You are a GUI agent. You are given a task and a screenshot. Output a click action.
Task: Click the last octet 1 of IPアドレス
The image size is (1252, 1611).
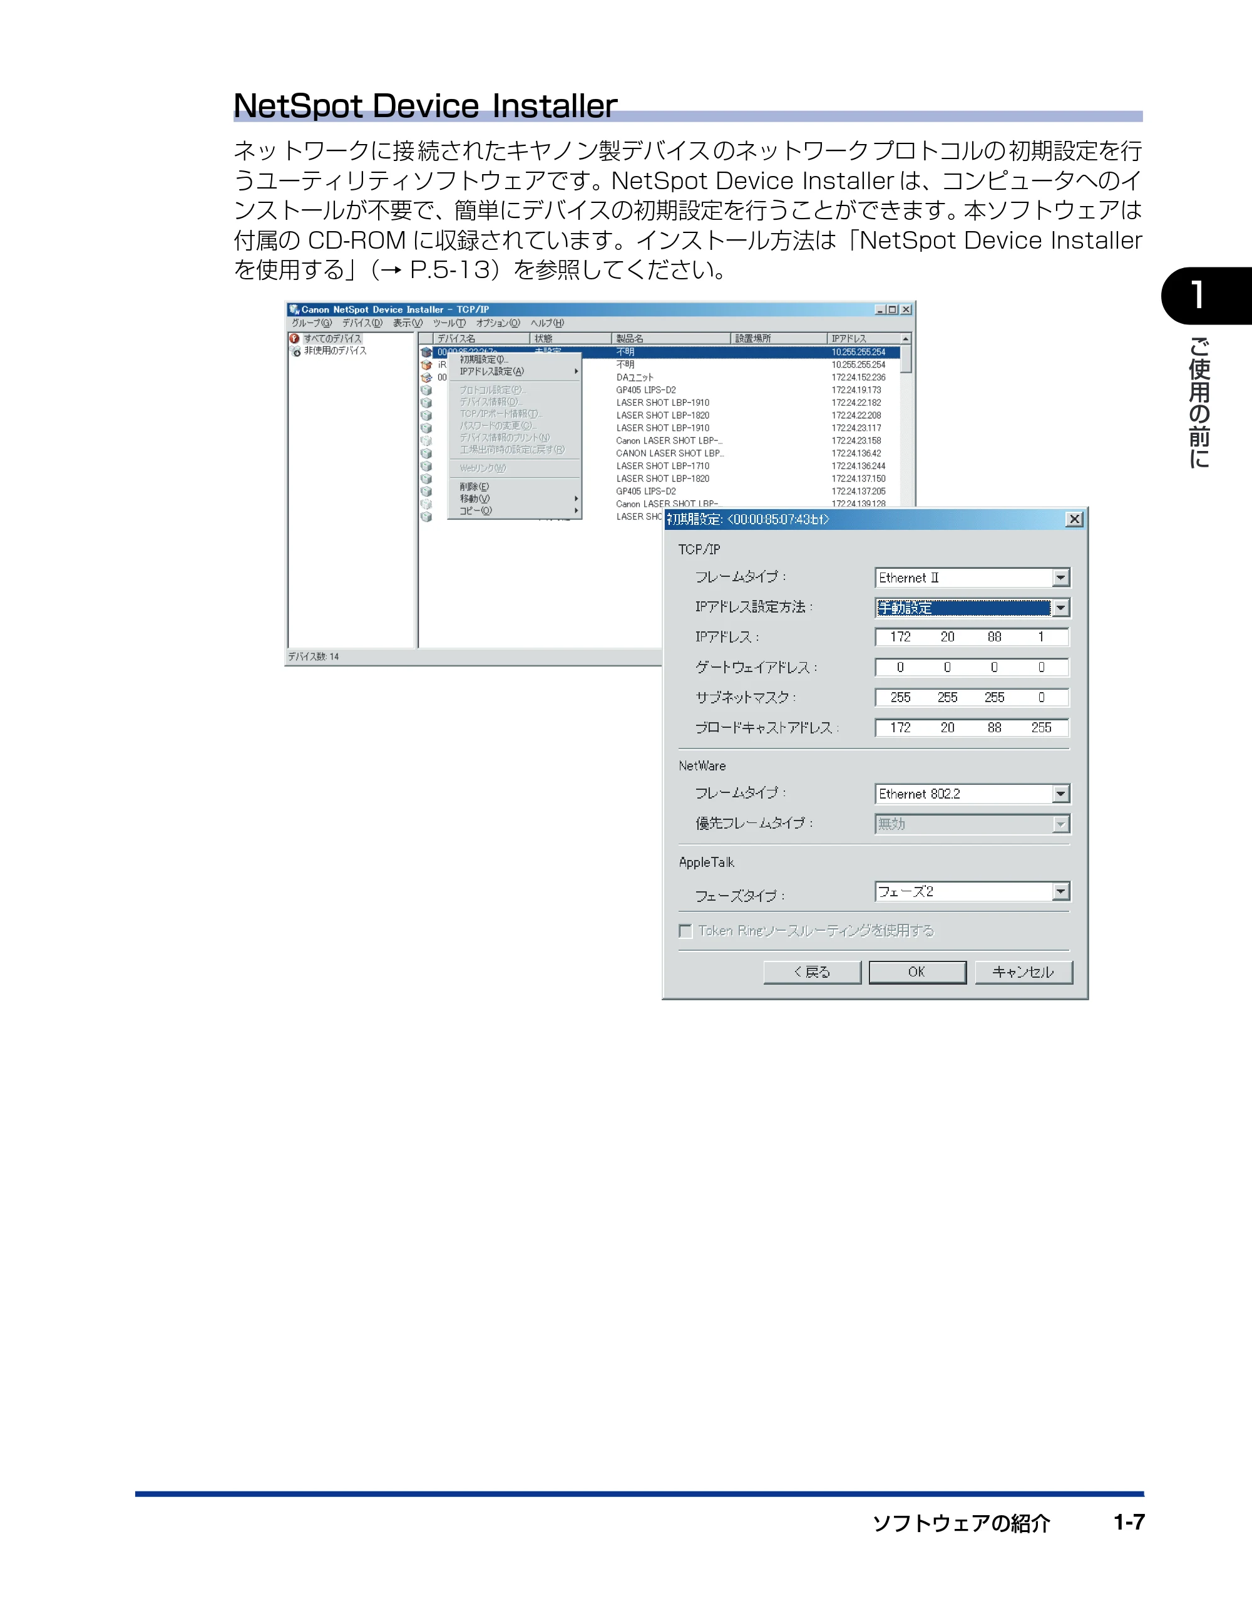(x=1041, y=636)
